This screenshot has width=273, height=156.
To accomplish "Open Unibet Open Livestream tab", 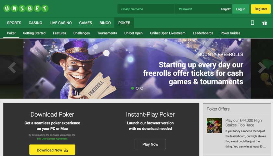I will [168, 33].
